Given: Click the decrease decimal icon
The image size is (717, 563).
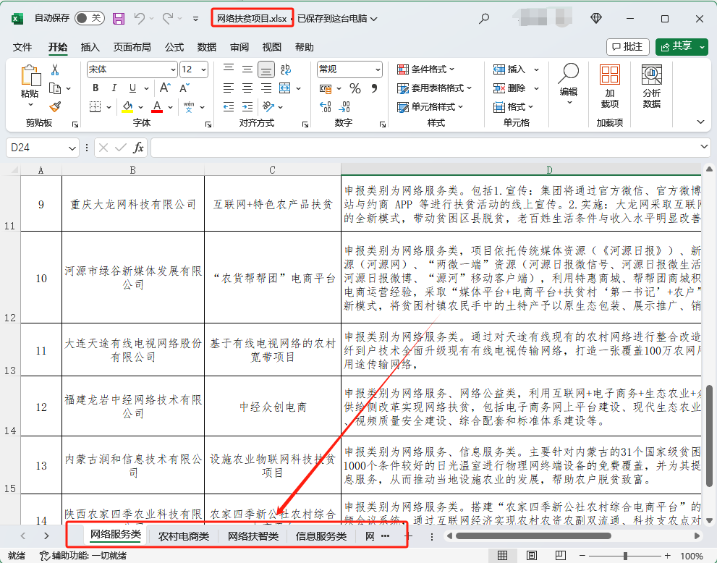Looking at the screenshot, I should pyautogui.click(x=345, y=106).
